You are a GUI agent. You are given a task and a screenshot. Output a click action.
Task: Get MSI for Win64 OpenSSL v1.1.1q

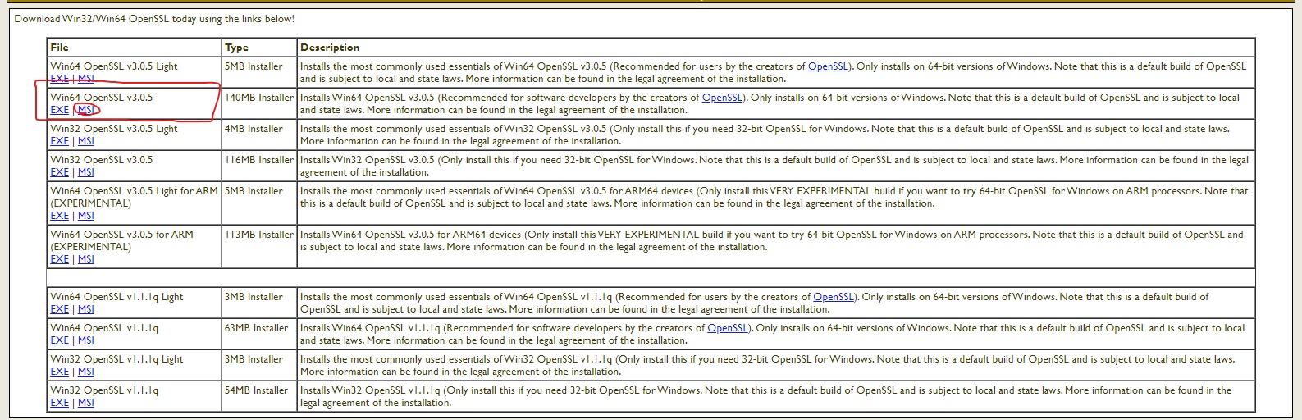coord(85,340)
